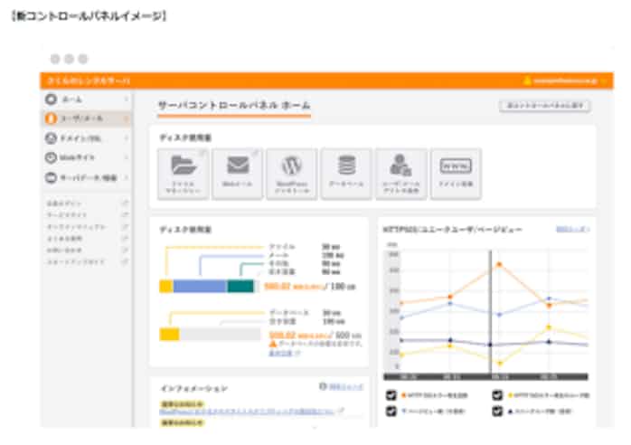Open the File Manager folder icon
This screenshot has width=631, height=445.
(183, 169)
